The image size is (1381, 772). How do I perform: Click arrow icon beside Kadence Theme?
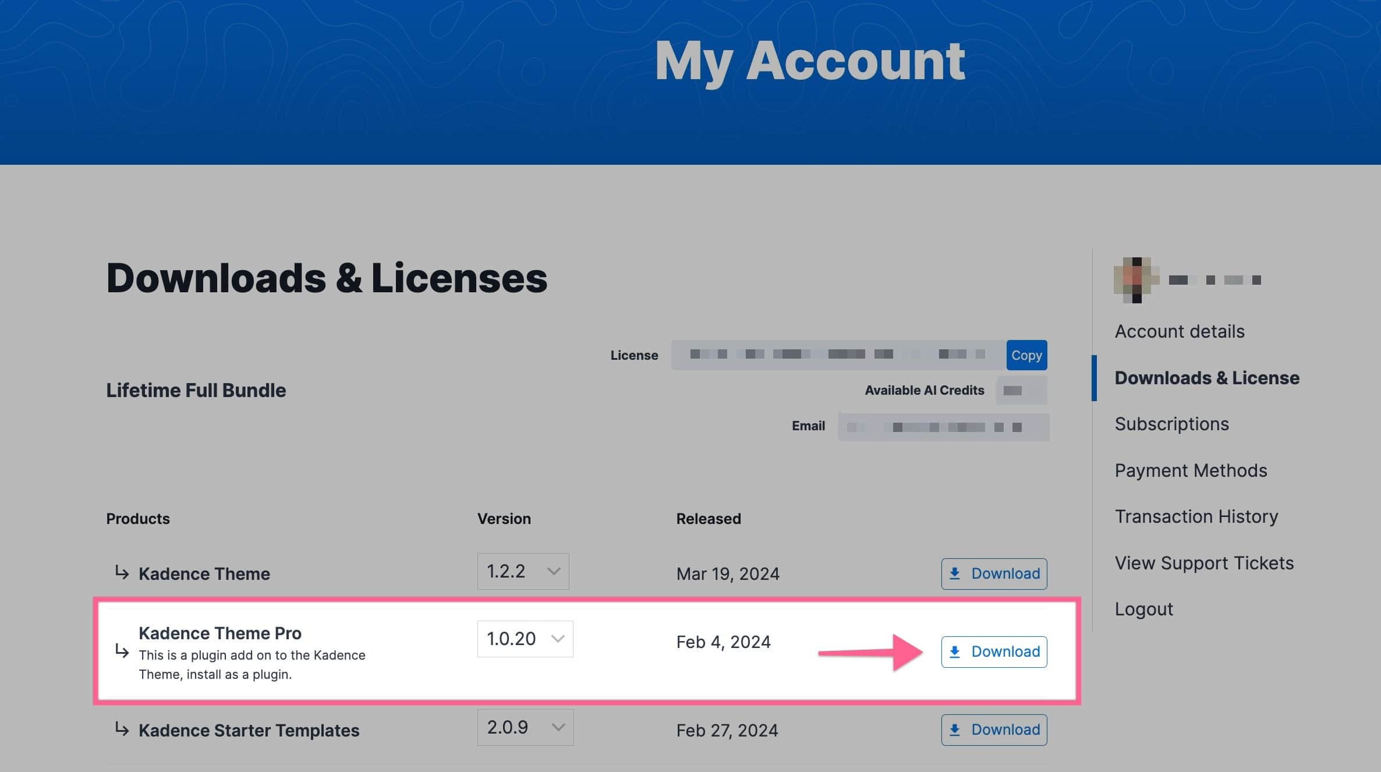[122, 573]
